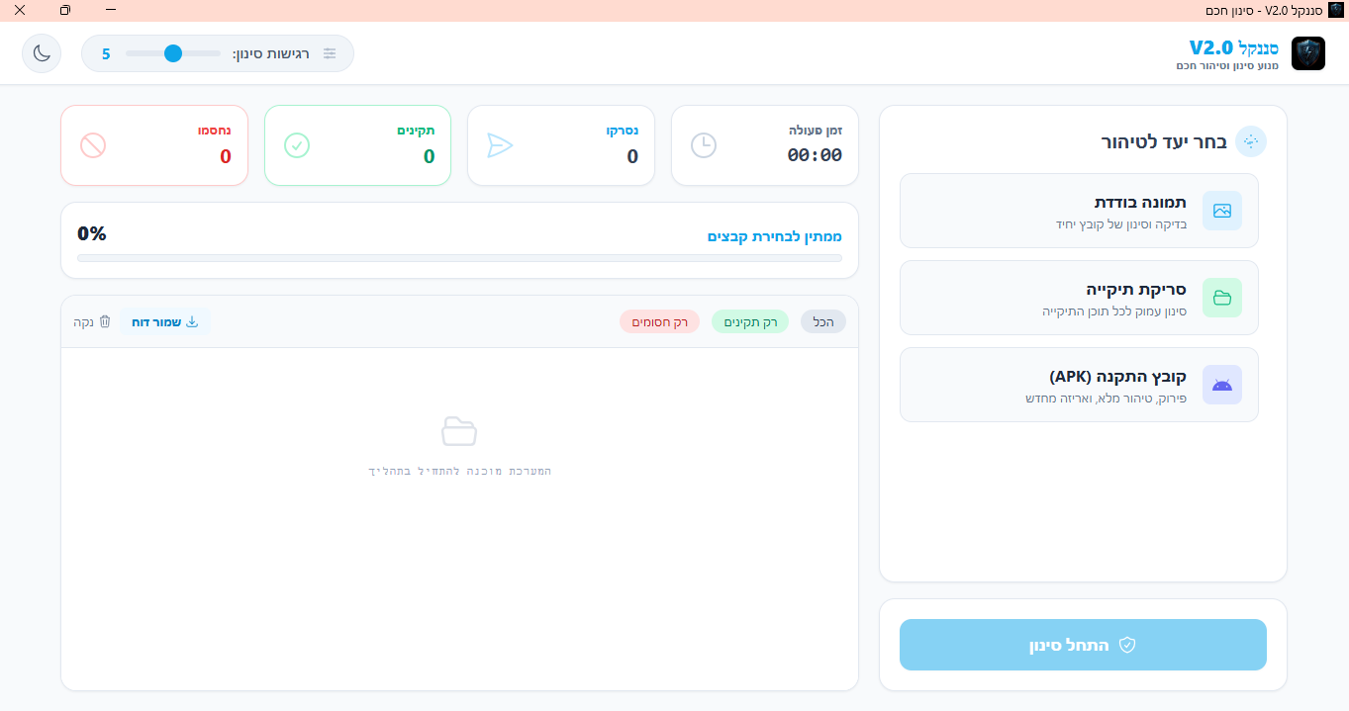Viewport: 1349px width, 711px height.
Task: Click the clock icon in the runtime card
Action: [x=703, y=145]
